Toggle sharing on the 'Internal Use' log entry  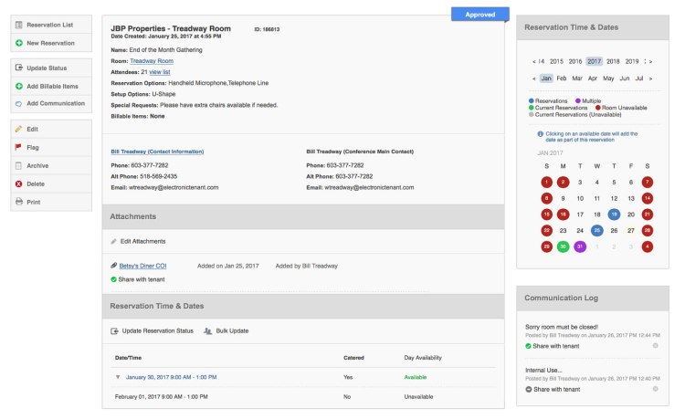click(x=530, y=389)
